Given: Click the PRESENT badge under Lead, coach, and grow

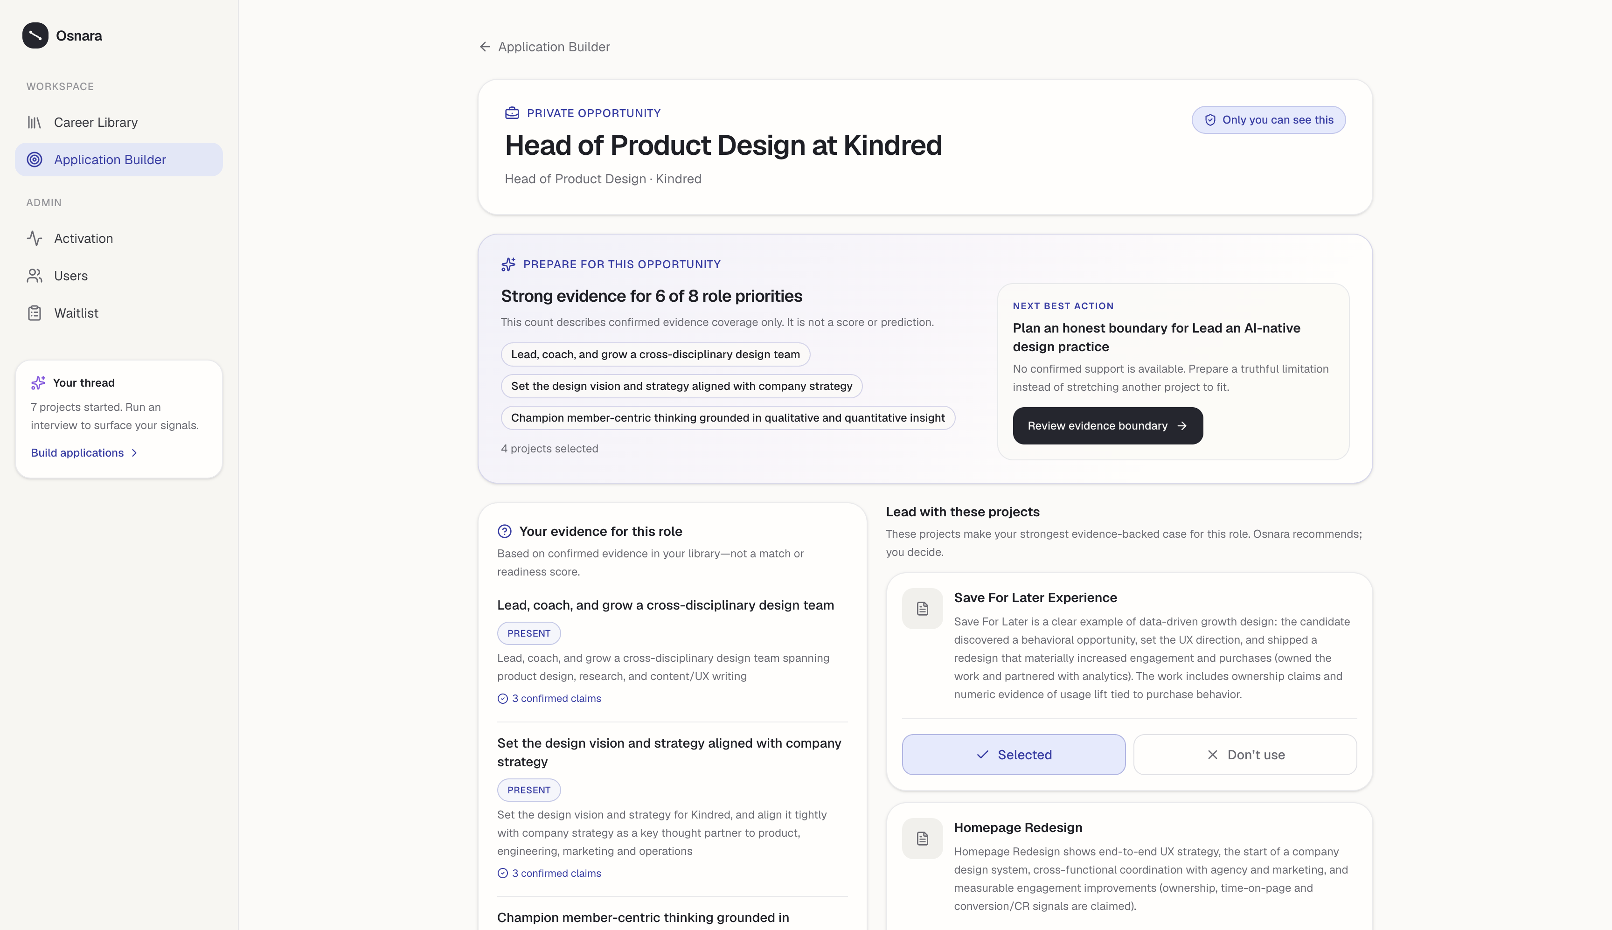Looking at the screenshot, I should [x=529, y=634].
